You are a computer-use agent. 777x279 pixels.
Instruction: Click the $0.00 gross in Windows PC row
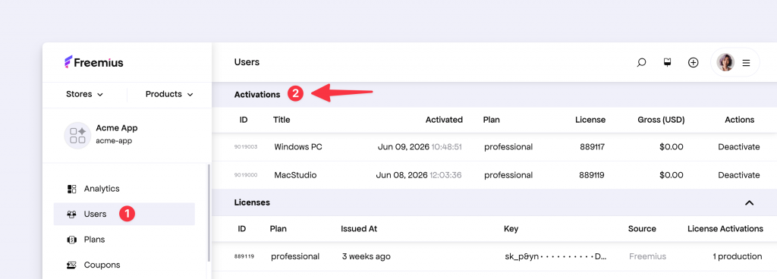[672, 147]
